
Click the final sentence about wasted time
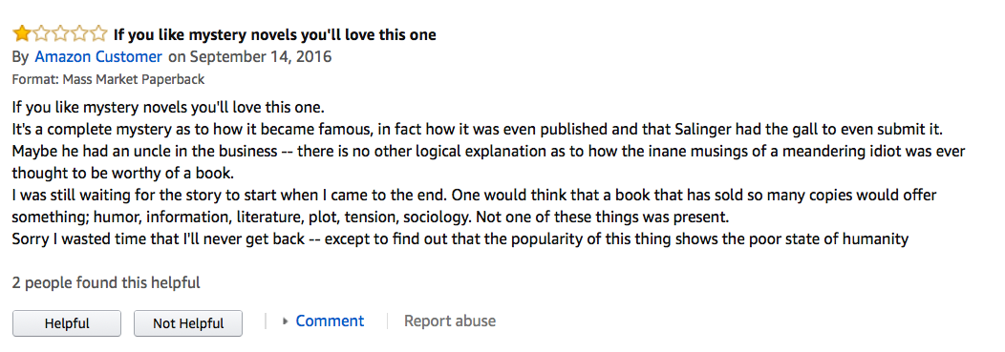pyautogui.click(x=460, y=239)
